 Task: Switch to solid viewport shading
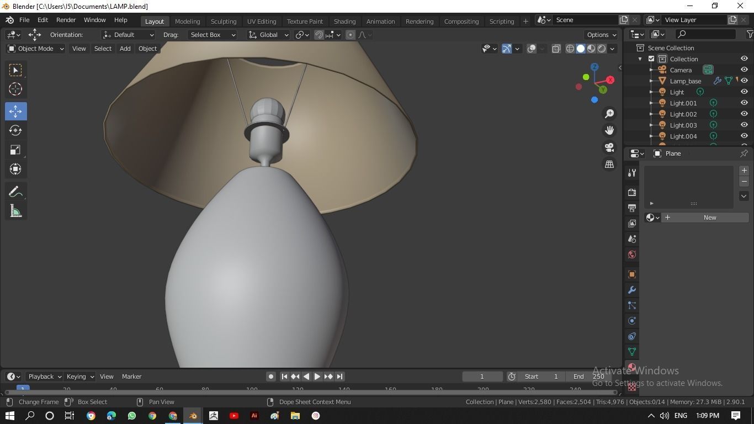click(581, 49)
